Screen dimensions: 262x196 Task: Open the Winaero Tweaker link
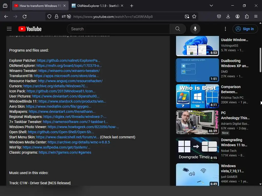(69, 71)
